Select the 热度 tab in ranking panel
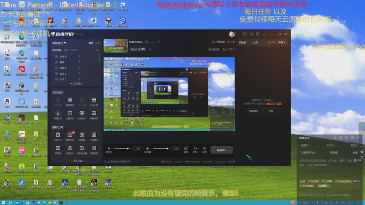Viewport: 365px width, 205px height. [x=272, y=42]
